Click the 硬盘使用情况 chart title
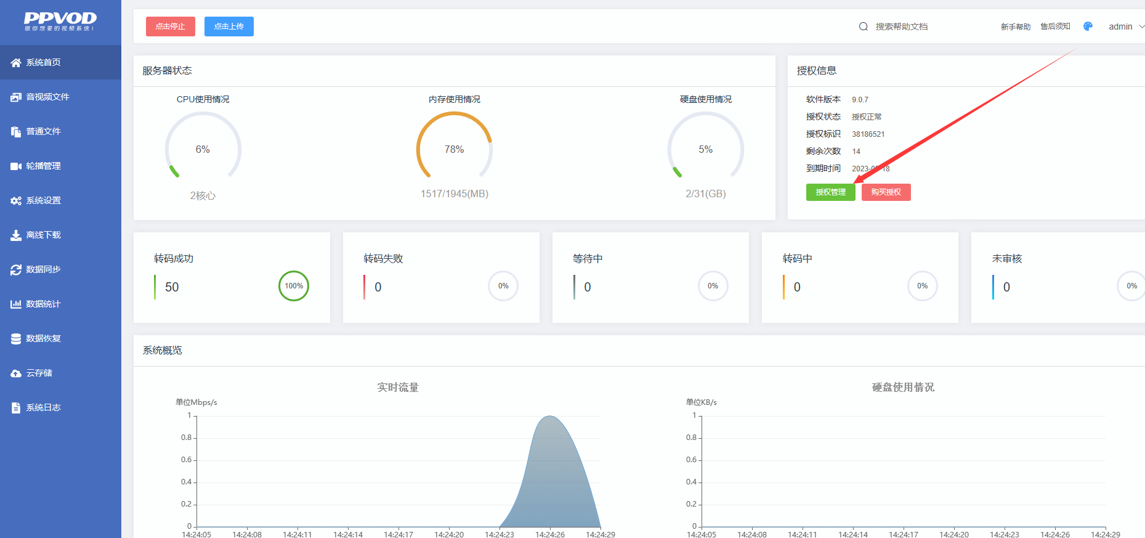1145x538 pixels. 903,387
